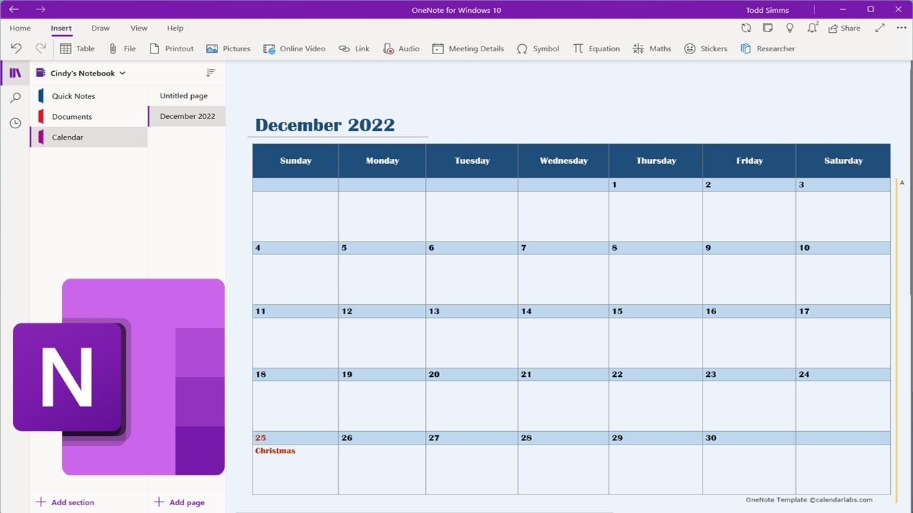
Task: Click Add section
Action: click(x=65, y=502)
